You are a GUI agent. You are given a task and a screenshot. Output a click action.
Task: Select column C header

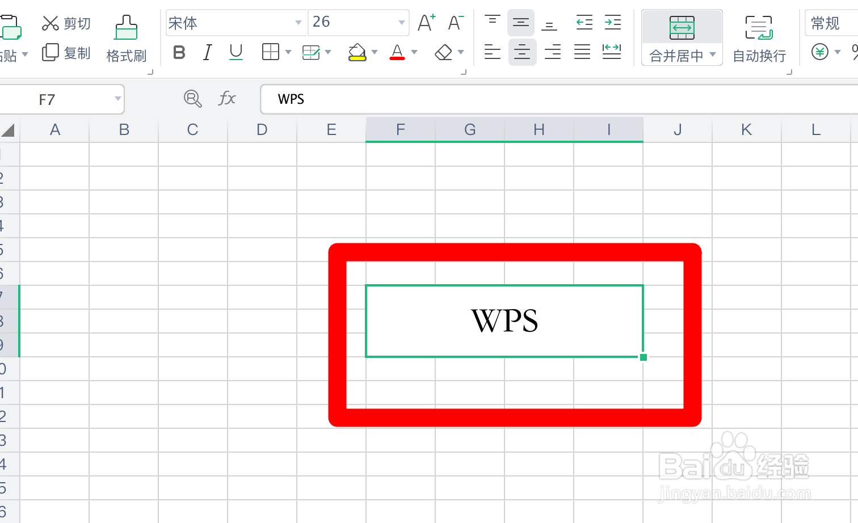tap(193, 130)
